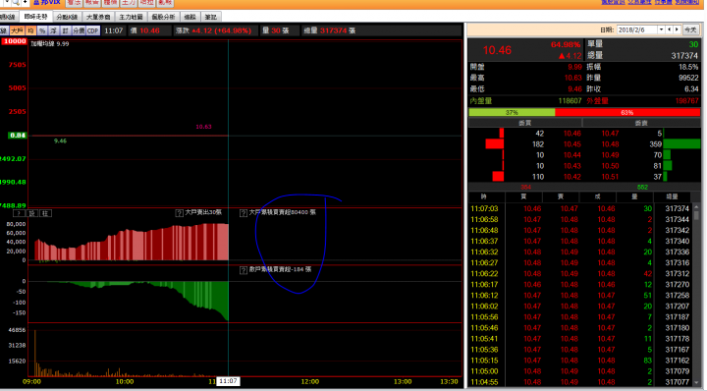Click the green 37% inner volume bar
The image size is (707, 391).
point(512,112)
